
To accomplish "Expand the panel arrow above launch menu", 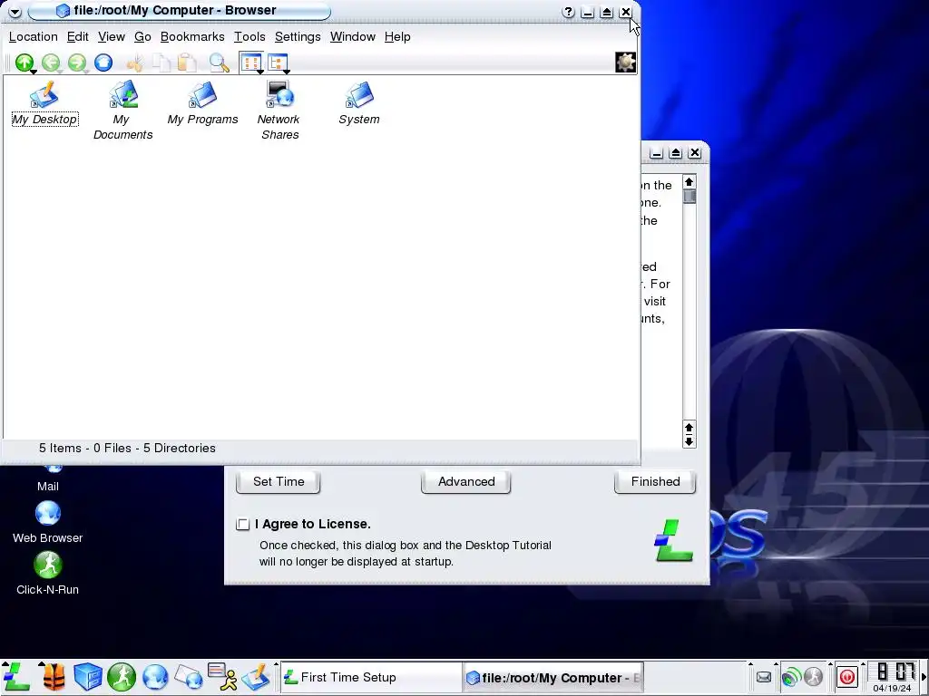I will click(5, 664).
